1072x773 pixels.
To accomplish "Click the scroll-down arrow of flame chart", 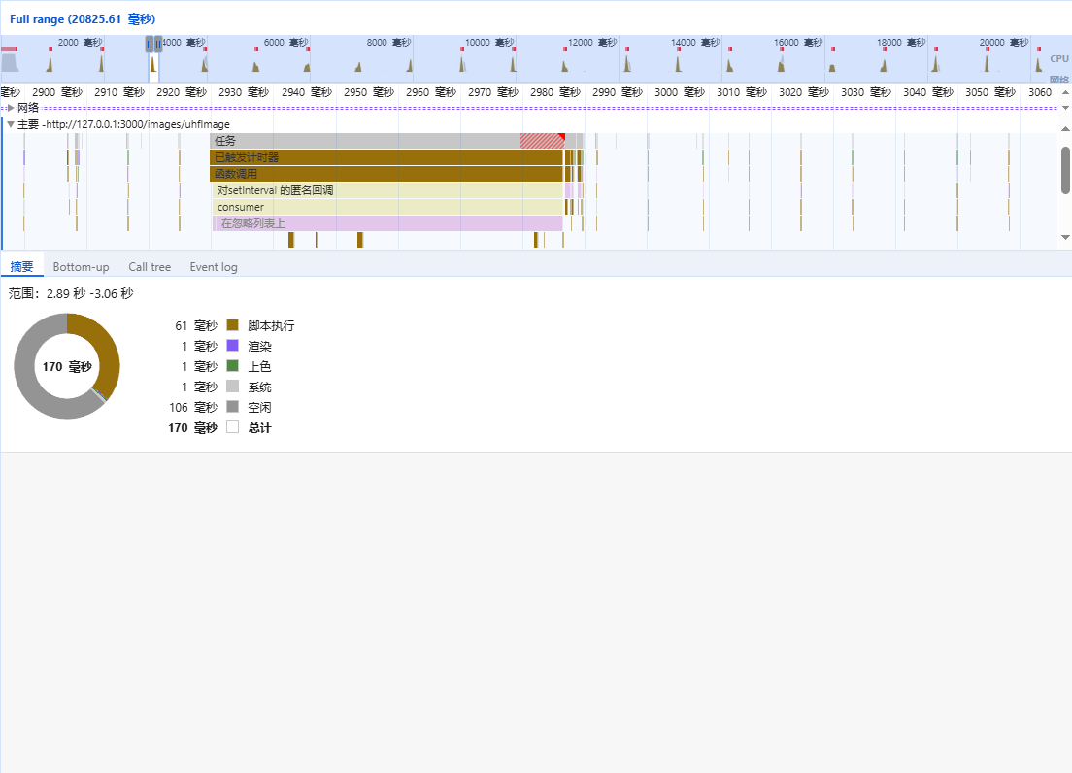I will (x=1065, y=237).
